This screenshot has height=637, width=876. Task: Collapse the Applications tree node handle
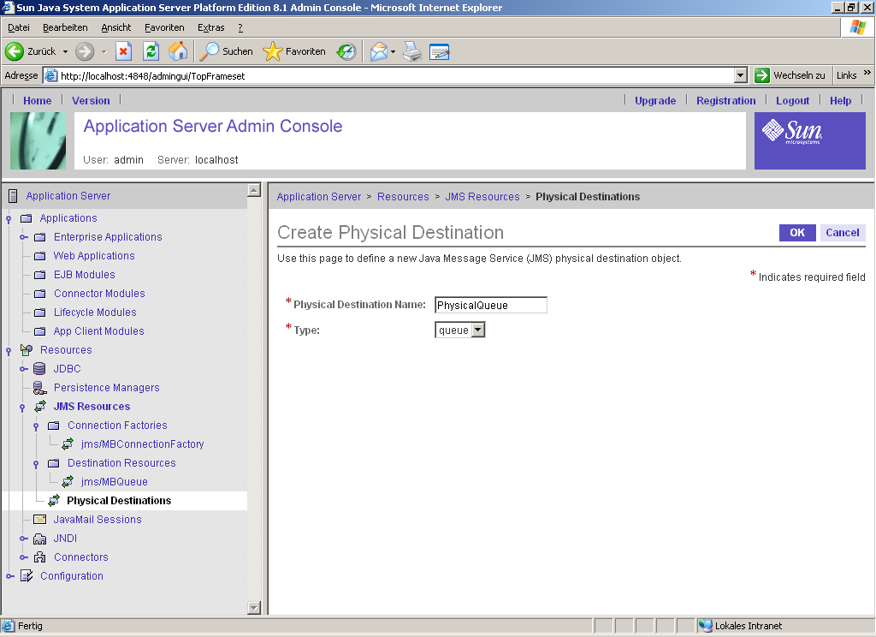tap(9, 218)
